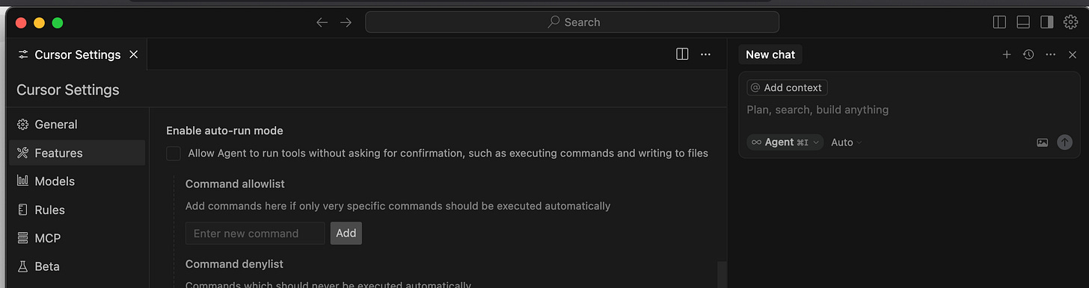Viewport: 1089px width, 288px height.
Task: Click the settings page scrollbar thumb
Action: click(x=722, y=275)
